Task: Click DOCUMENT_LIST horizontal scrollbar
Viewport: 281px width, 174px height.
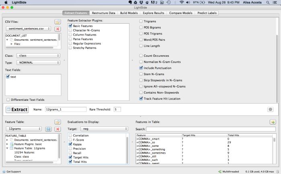Action: pos(30,48)
